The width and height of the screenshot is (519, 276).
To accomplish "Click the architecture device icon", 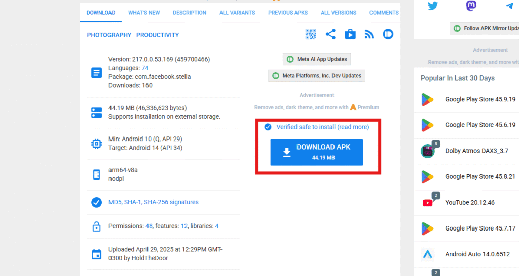I will (x=96, y=174).
